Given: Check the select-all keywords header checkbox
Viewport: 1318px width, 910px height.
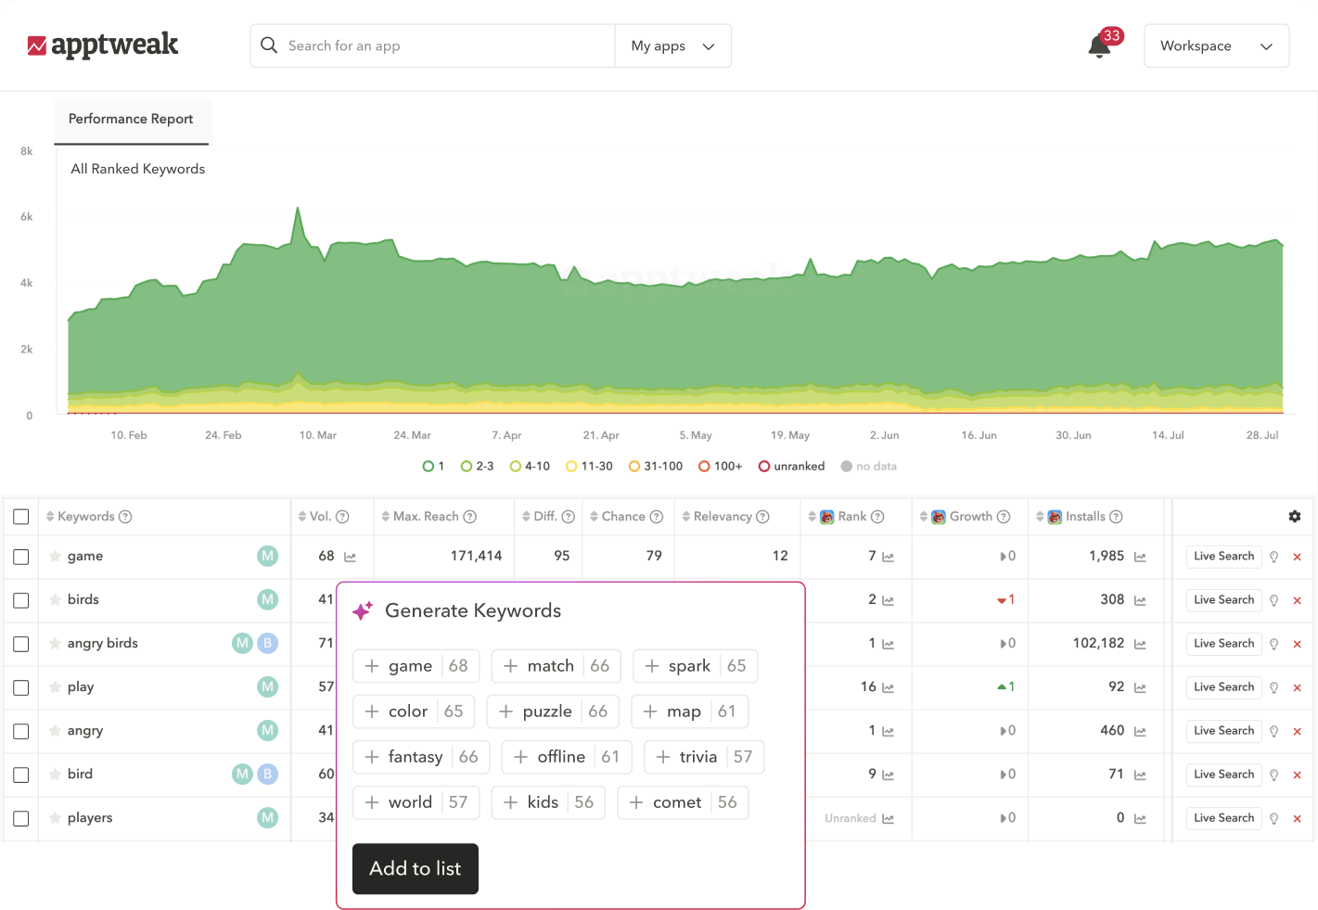Looking at the screenshot, I should pyautogui.click(x=21, y=517).
